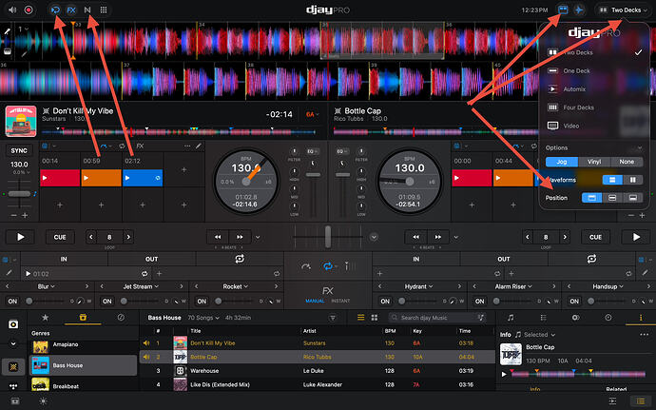Select Vinyl in the Options segment
The width and height of the screenshot is (656, 410).
click(x=594, y=162)
